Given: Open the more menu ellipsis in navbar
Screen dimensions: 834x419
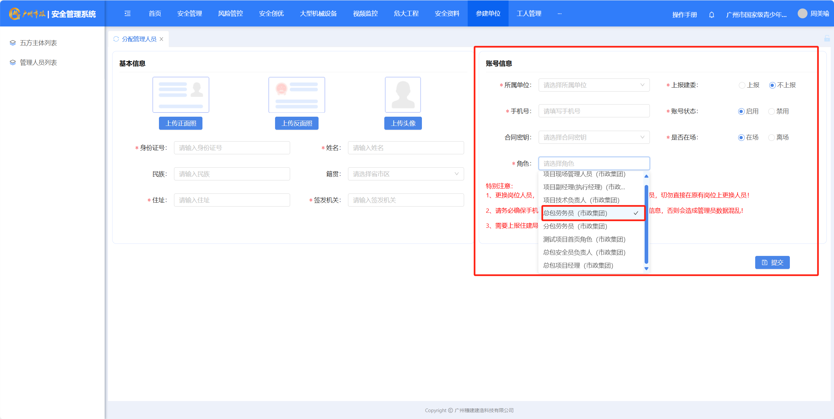Looking at the screenshot, I should click(560, 13).
